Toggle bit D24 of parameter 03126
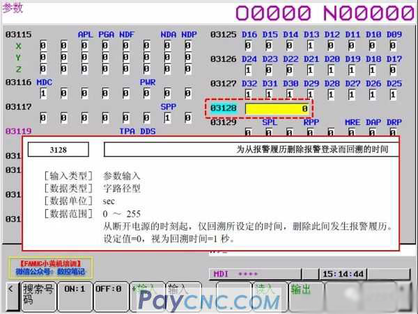Image resolution: width=418 pixels, height=314 pixels. [x=248, y=70]
